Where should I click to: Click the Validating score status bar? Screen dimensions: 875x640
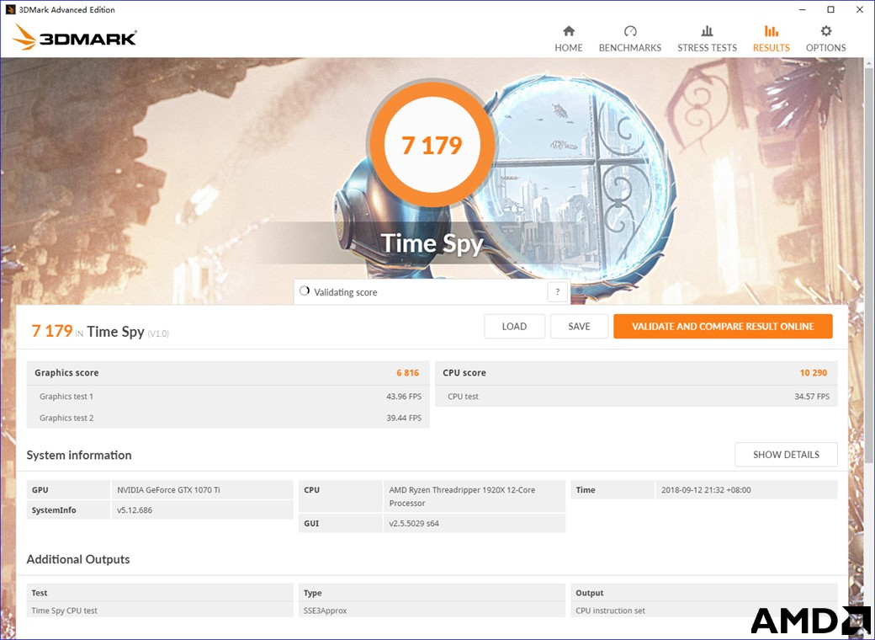tap(431, 292)
